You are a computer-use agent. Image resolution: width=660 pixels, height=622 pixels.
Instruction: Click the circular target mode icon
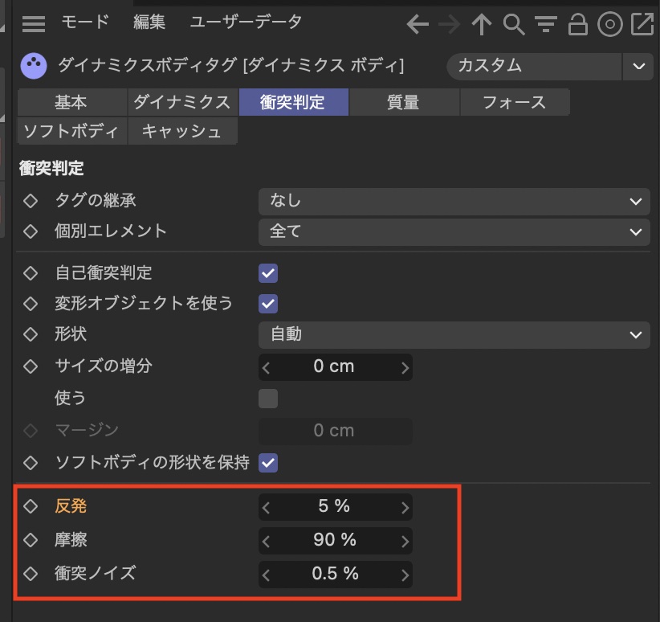coord(610,25)
